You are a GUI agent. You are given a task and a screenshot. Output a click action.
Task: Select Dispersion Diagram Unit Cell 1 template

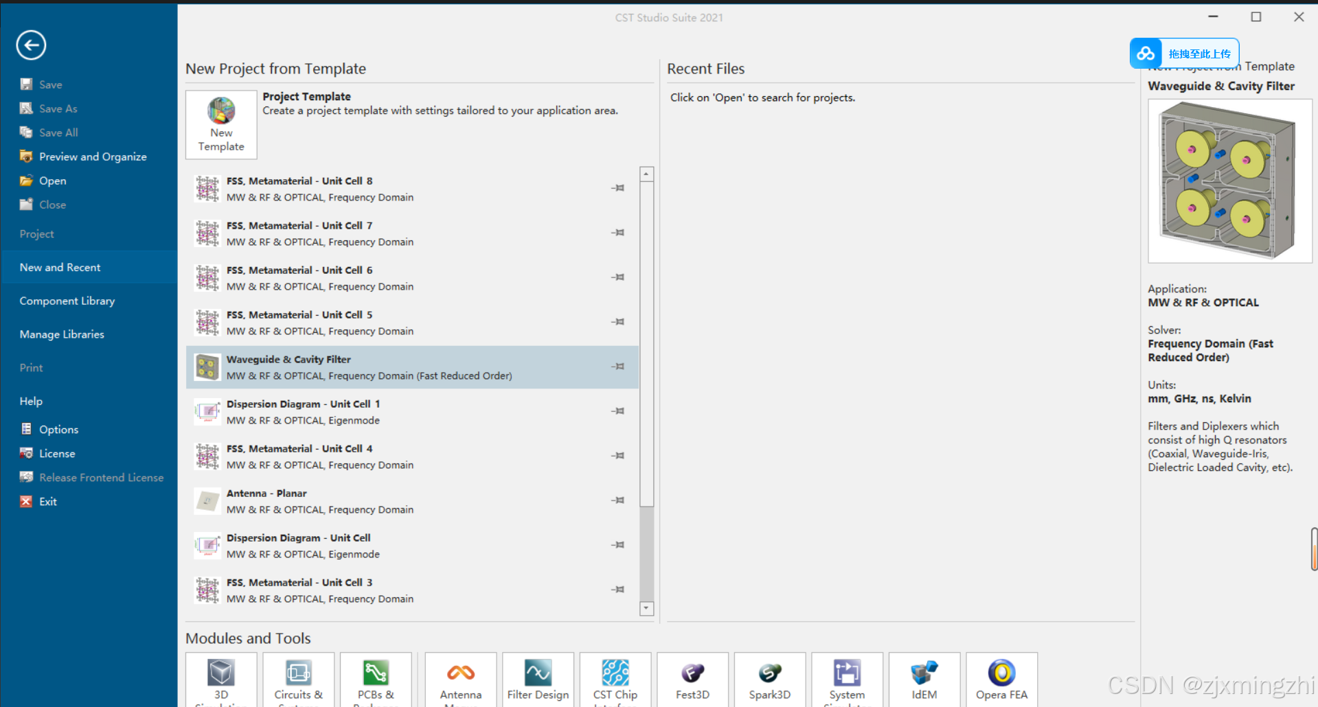(x=412, y=412)
